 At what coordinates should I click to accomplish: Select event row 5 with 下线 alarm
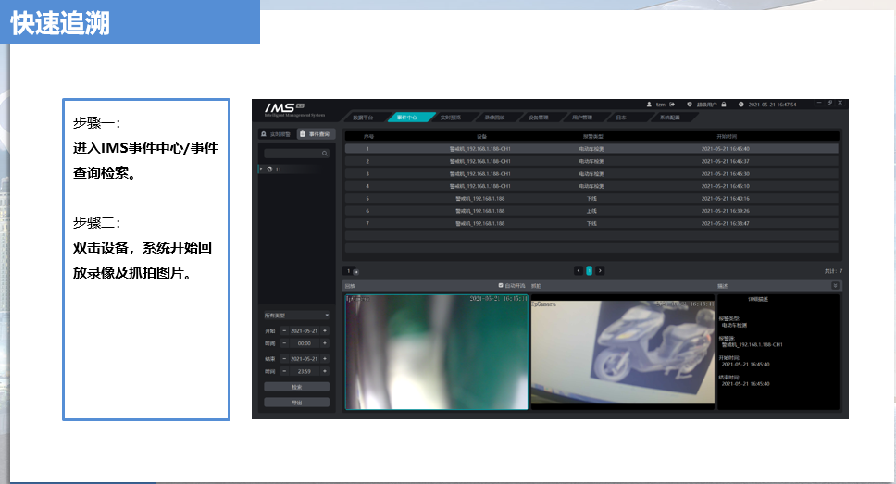(591, 198)
